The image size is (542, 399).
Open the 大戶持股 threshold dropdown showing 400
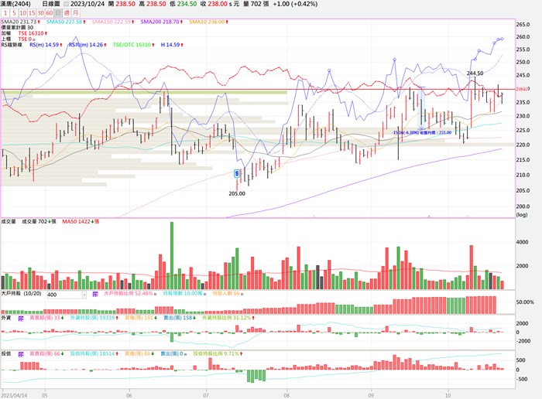tap(64, 295)
